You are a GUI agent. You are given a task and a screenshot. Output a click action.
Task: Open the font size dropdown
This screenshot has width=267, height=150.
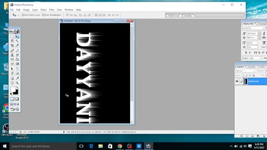click(259, 33)
